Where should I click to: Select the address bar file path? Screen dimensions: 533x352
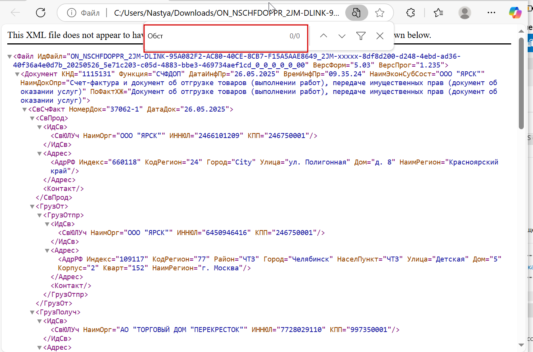pyautogui.click(x=226, y=13)
